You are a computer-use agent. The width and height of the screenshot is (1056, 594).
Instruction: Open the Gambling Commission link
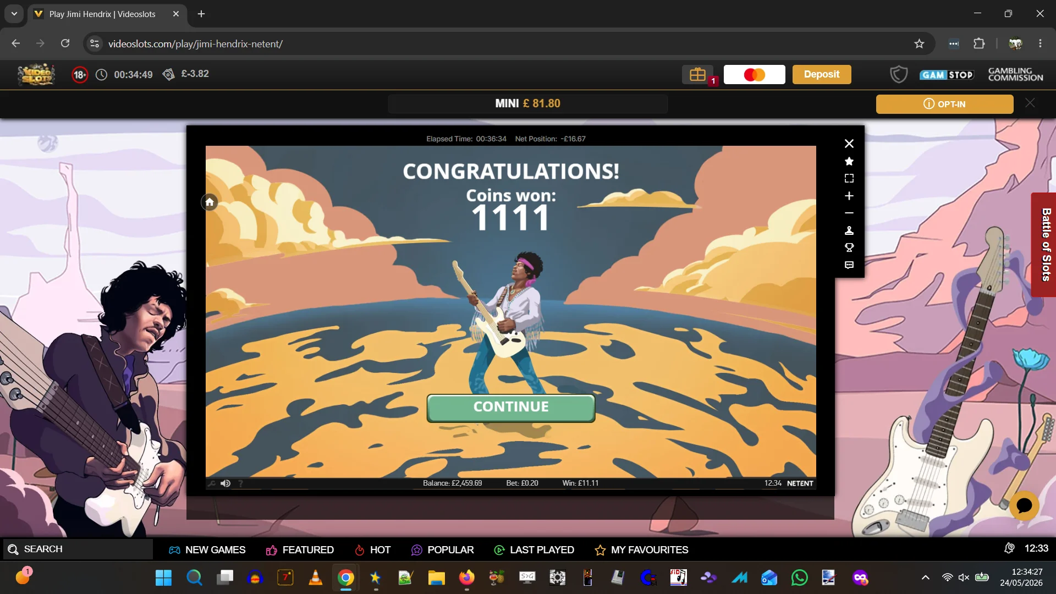[1015, 74]
